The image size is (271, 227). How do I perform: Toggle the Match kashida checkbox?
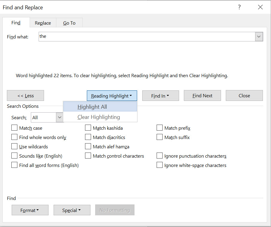tap(88, 128)
